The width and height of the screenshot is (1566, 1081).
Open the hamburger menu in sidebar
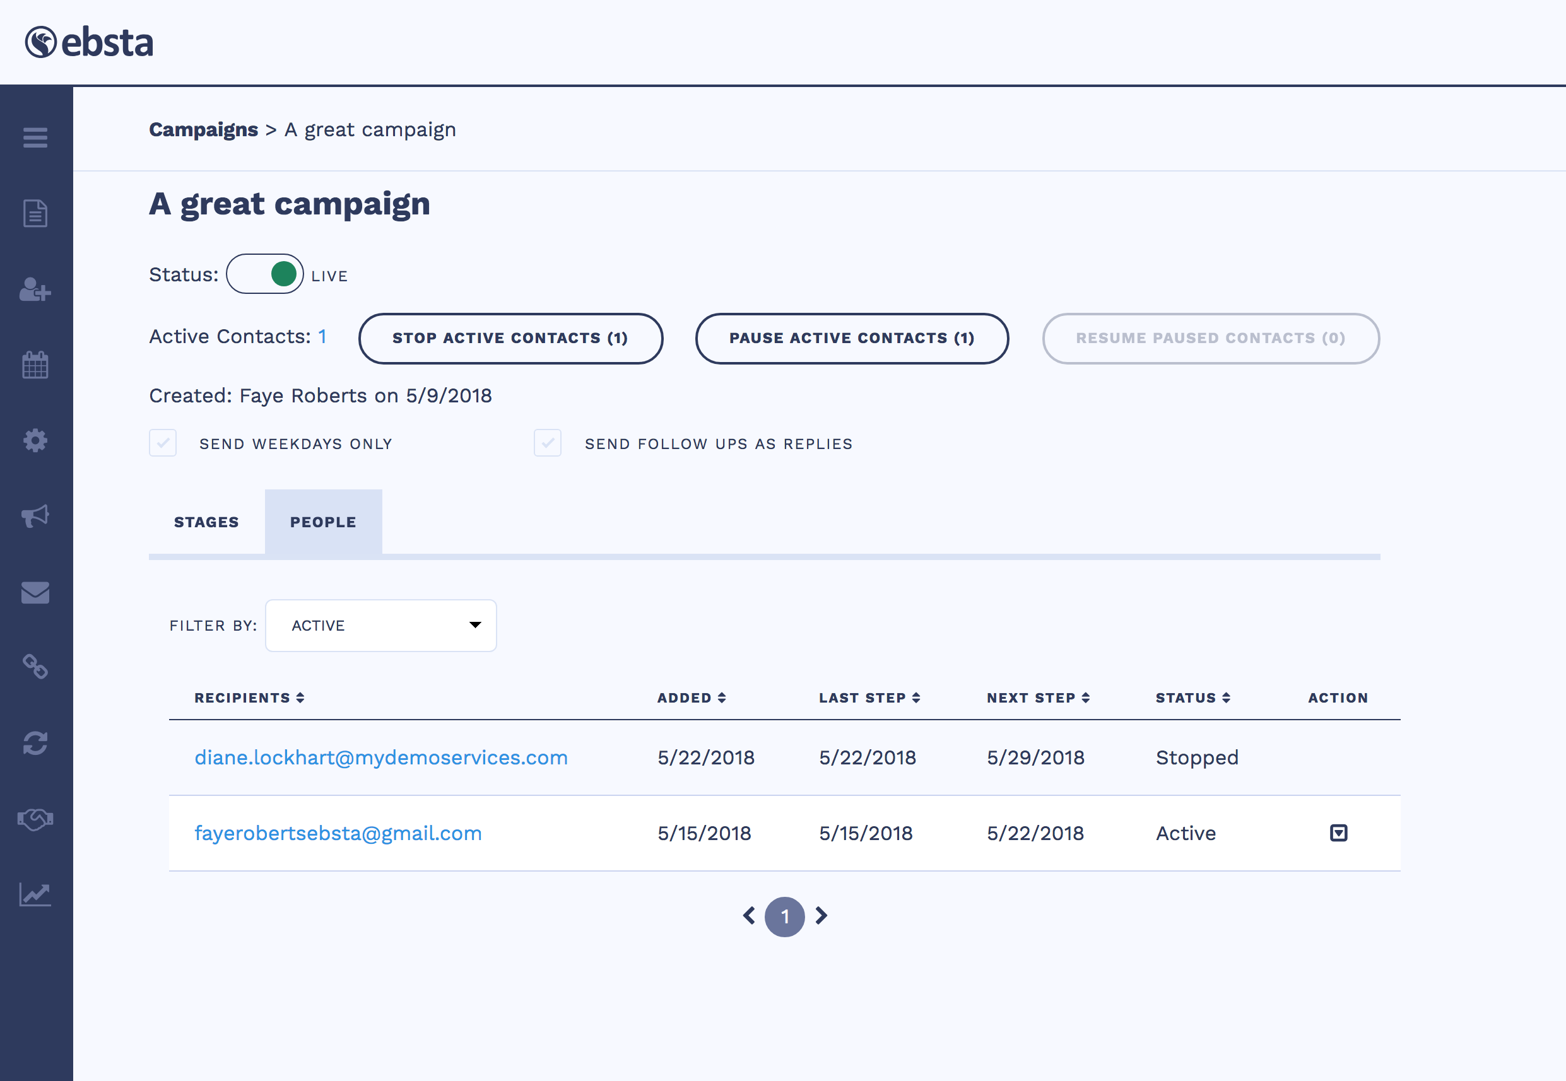pos(35,137)
